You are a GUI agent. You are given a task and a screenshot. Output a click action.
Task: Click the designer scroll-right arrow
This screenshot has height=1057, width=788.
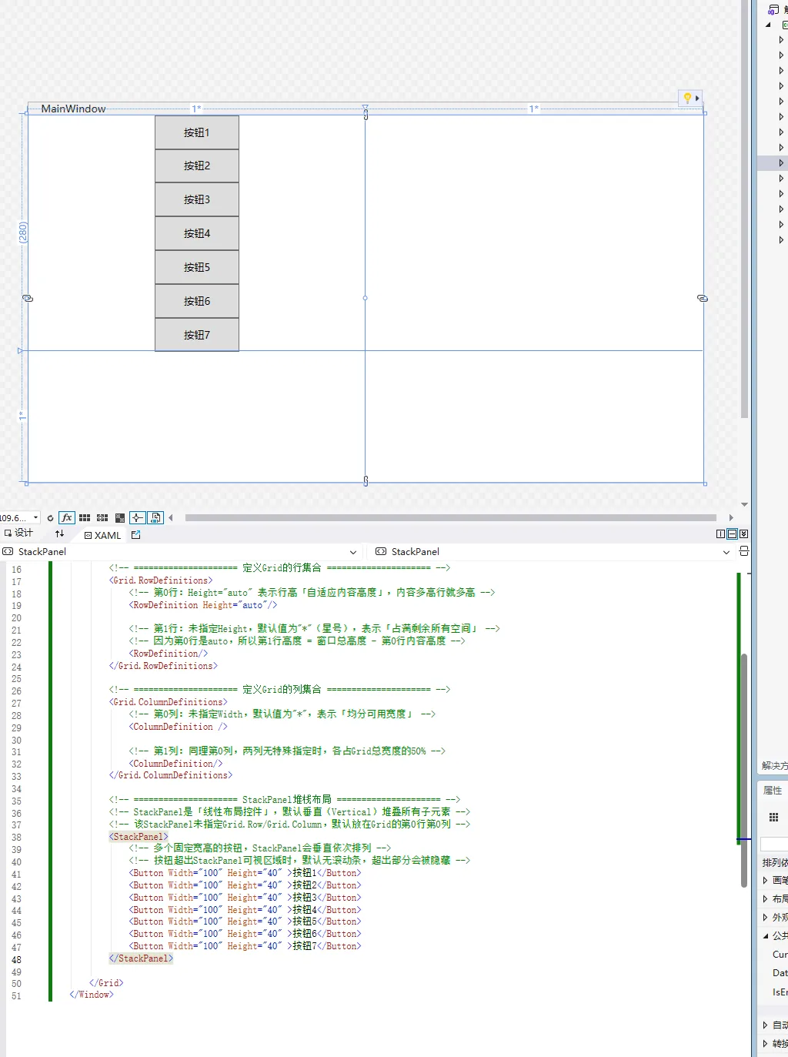pos(731,518)
